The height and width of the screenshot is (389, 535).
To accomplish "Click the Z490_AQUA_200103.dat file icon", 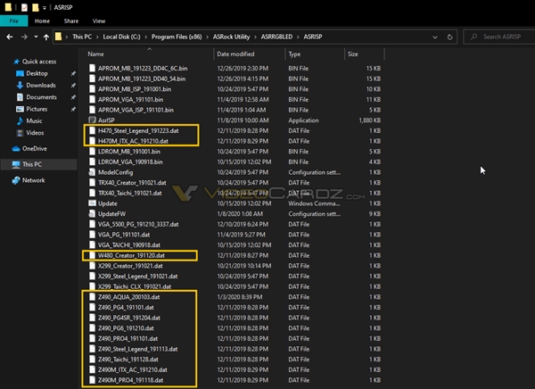I will point(91,296).
